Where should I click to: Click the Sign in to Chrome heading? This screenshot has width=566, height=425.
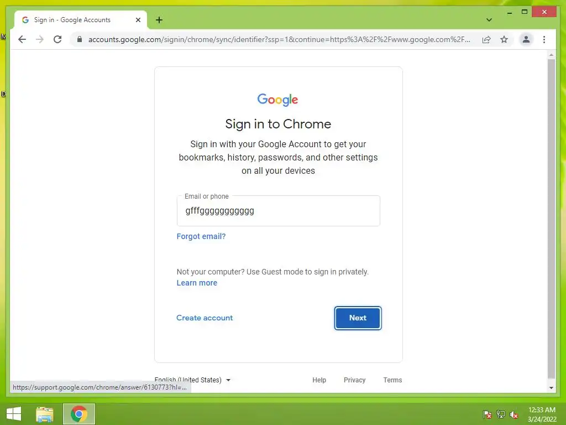278,124
